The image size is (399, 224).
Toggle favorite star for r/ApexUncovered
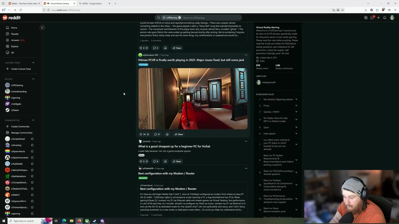coord(32,157)
